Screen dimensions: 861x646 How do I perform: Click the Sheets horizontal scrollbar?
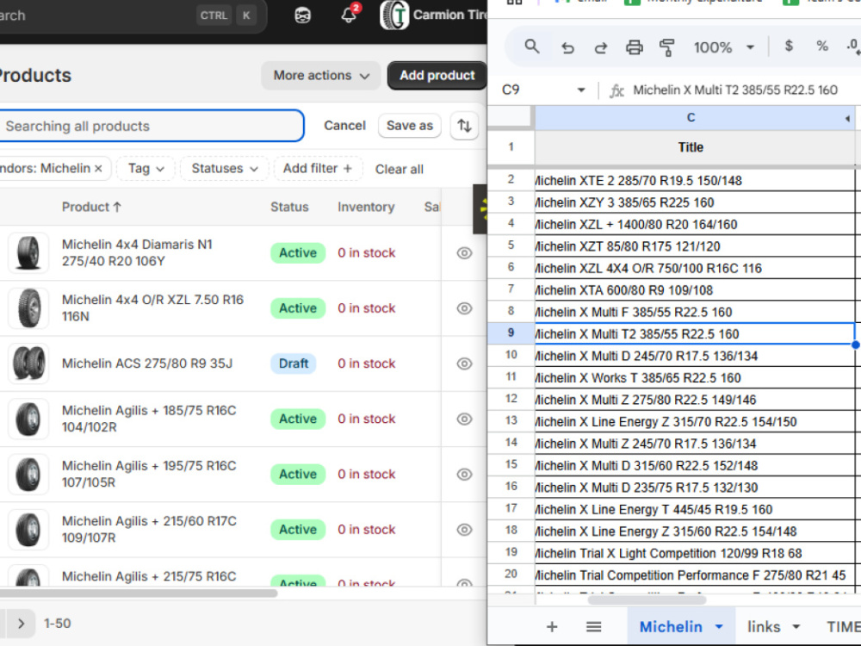pyautogui.click(x=647, y=599)
